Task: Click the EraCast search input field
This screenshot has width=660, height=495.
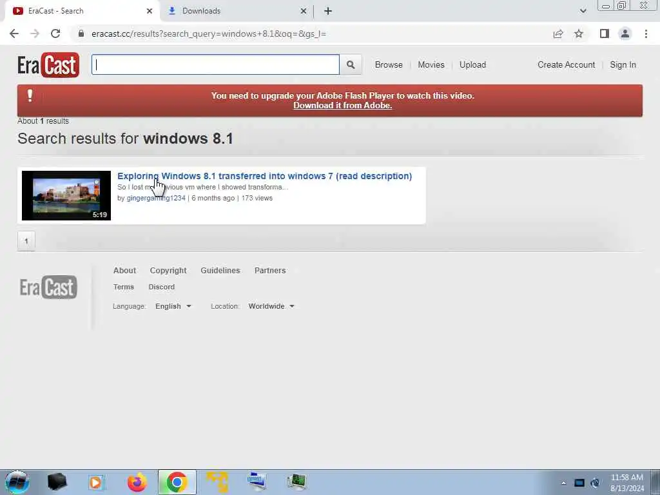Action: tap(215, 65)
